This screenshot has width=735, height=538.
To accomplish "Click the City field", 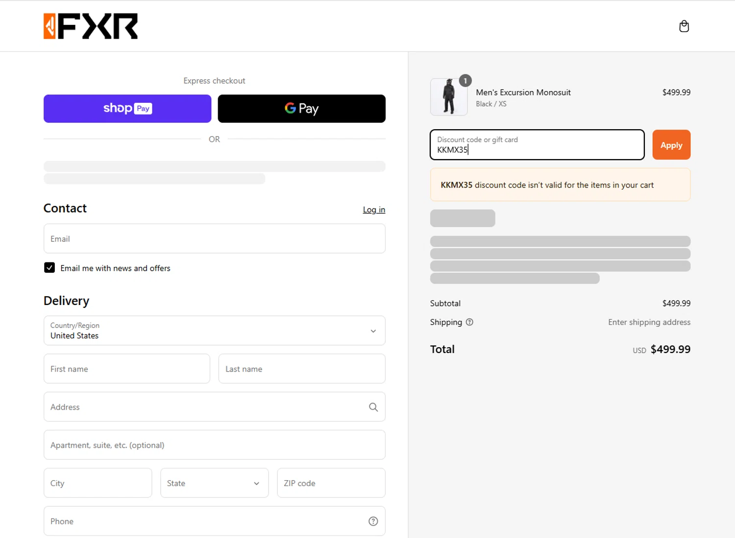I will [98, 483].
